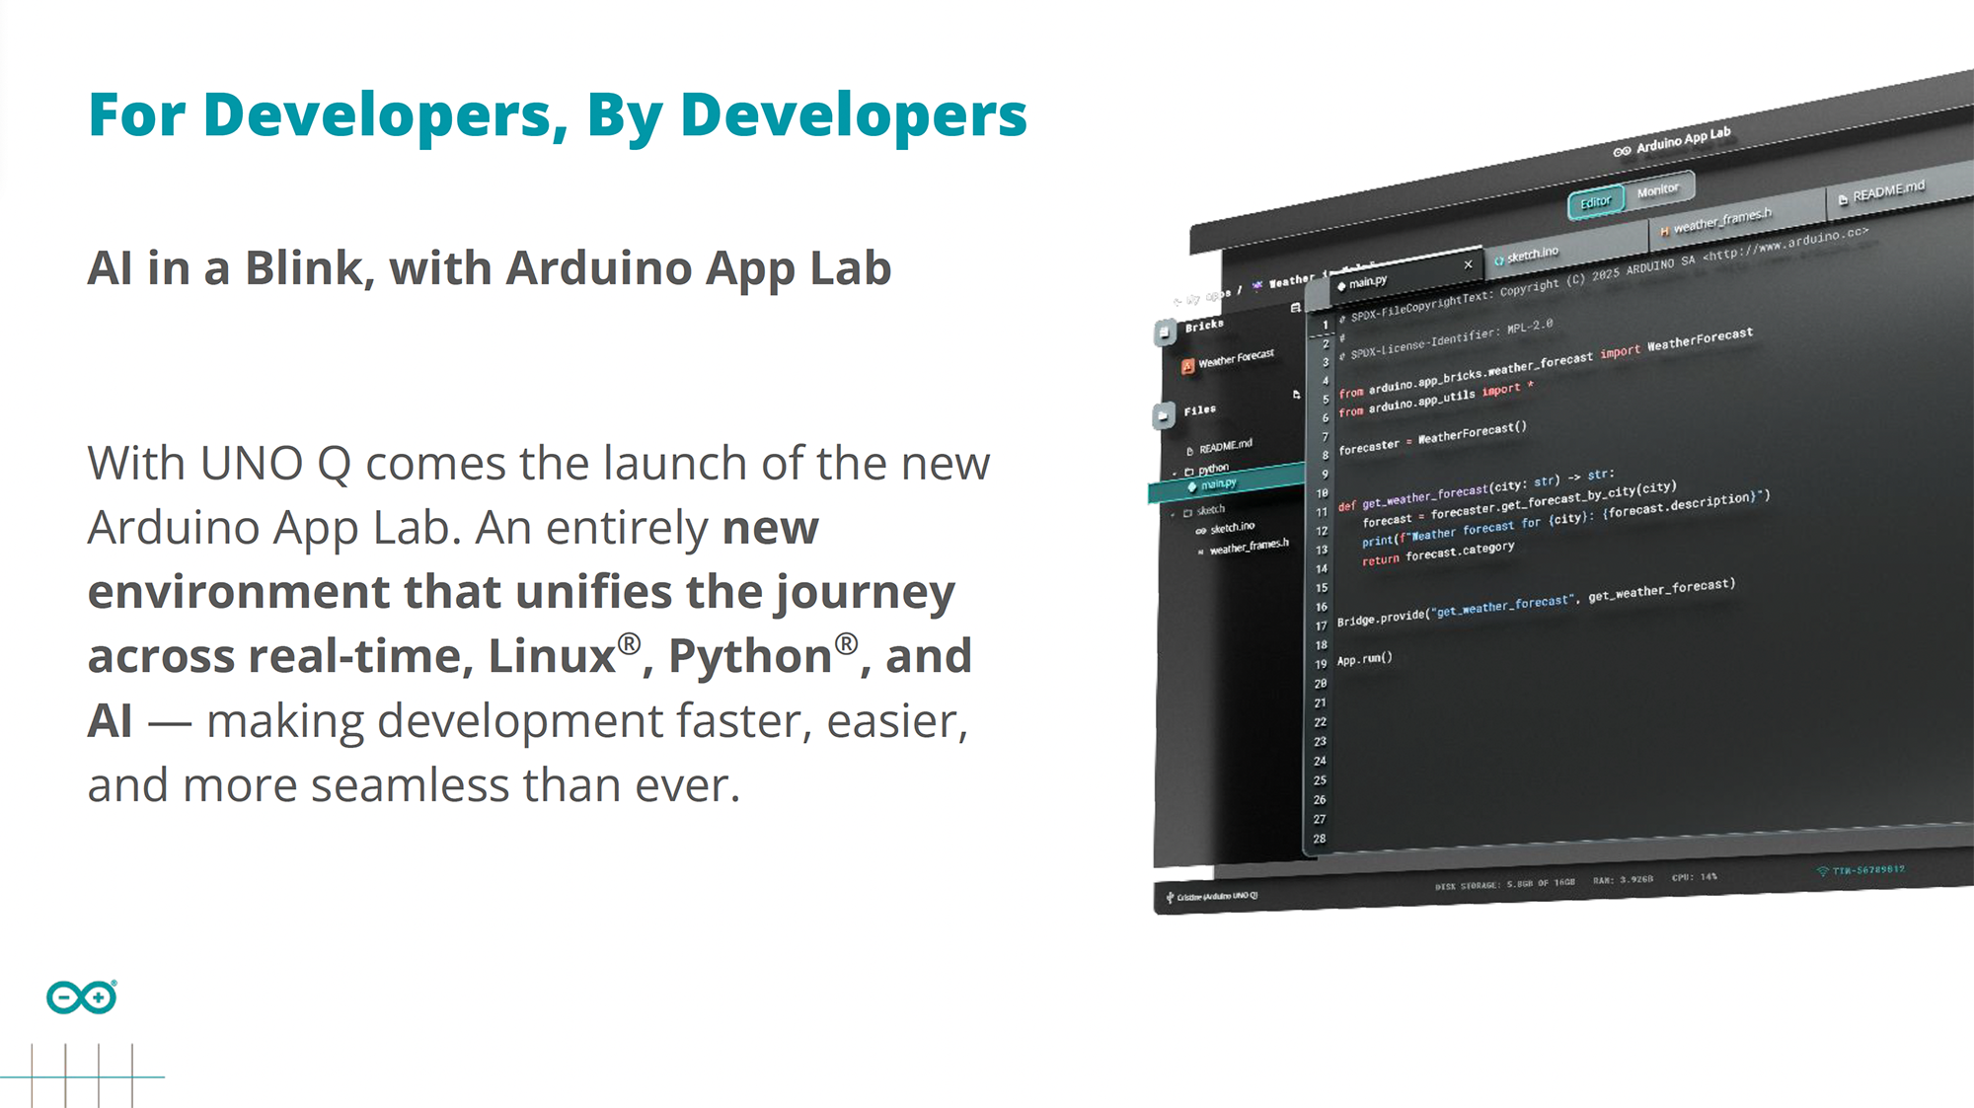The height and width of the screenshot is (1108, 1974).
Task: Click My Apps breadcrumb link
Action: (1210, 295)
